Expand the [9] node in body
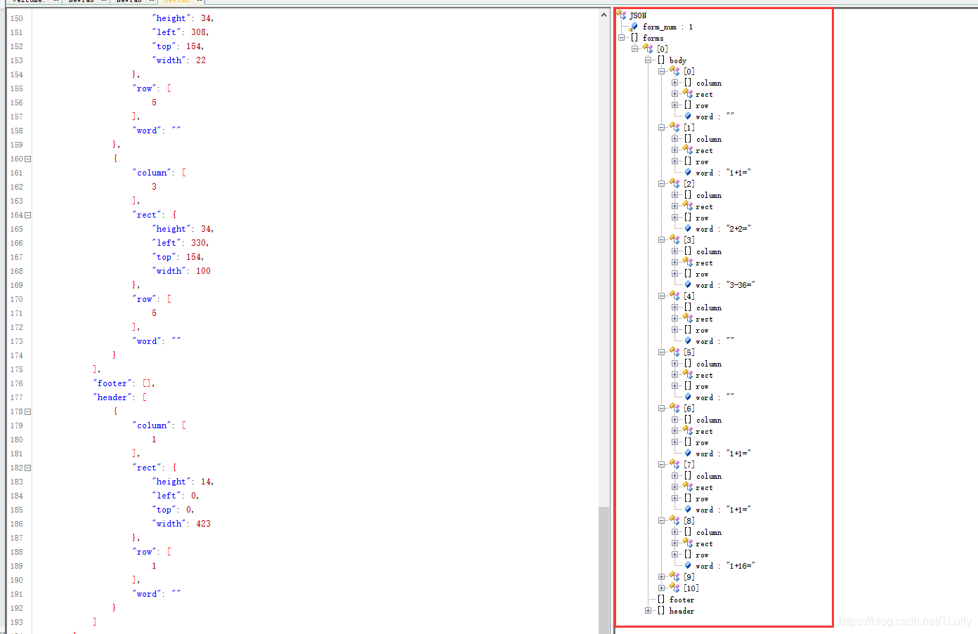The height and width of the screenshot is (634, 978). pyautogui.click(x=661, y=576)
